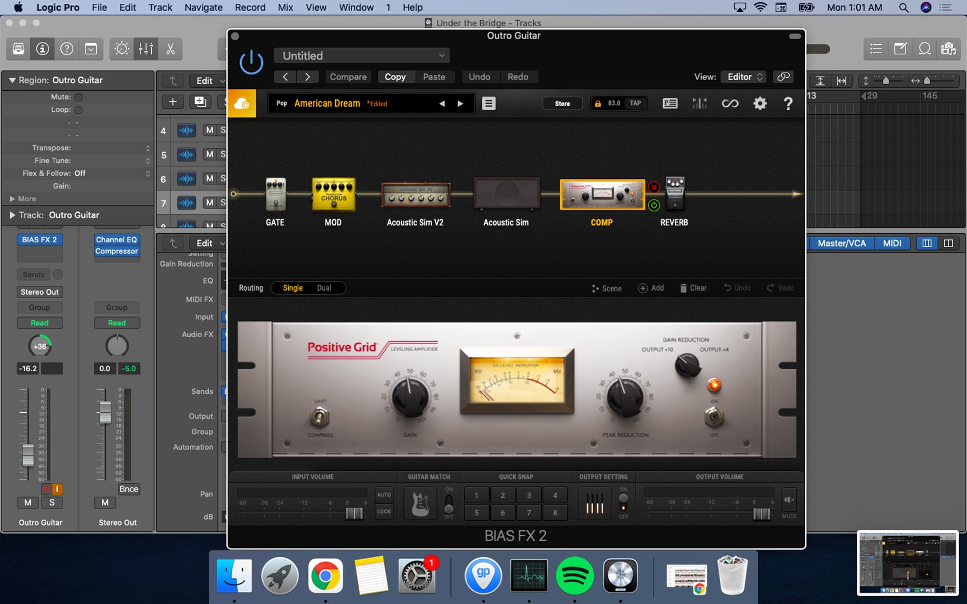Open the live view list icon
Screen dimensions: 967x604
[670, 103]
